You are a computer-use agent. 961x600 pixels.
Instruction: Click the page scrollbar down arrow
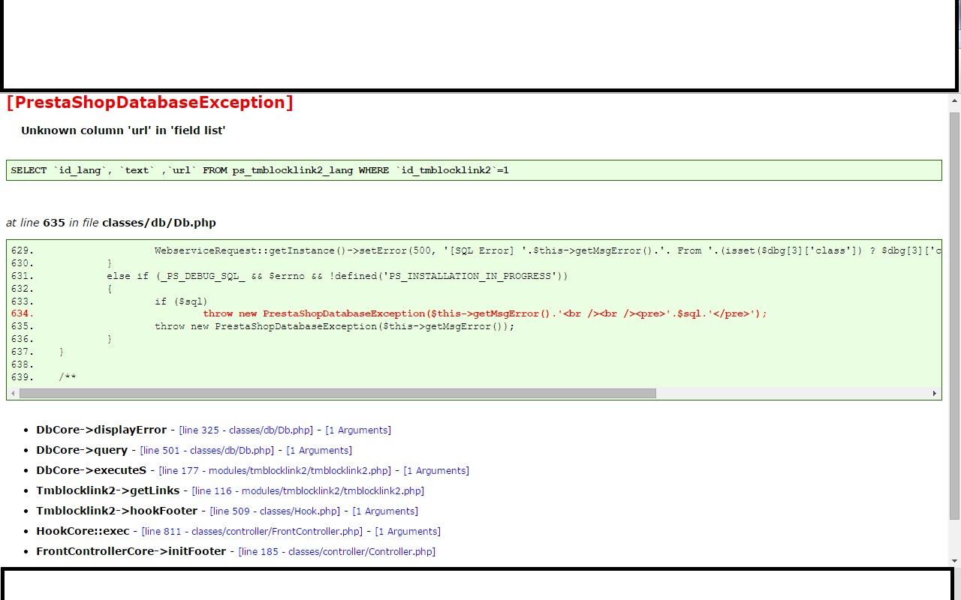[954, 560]
